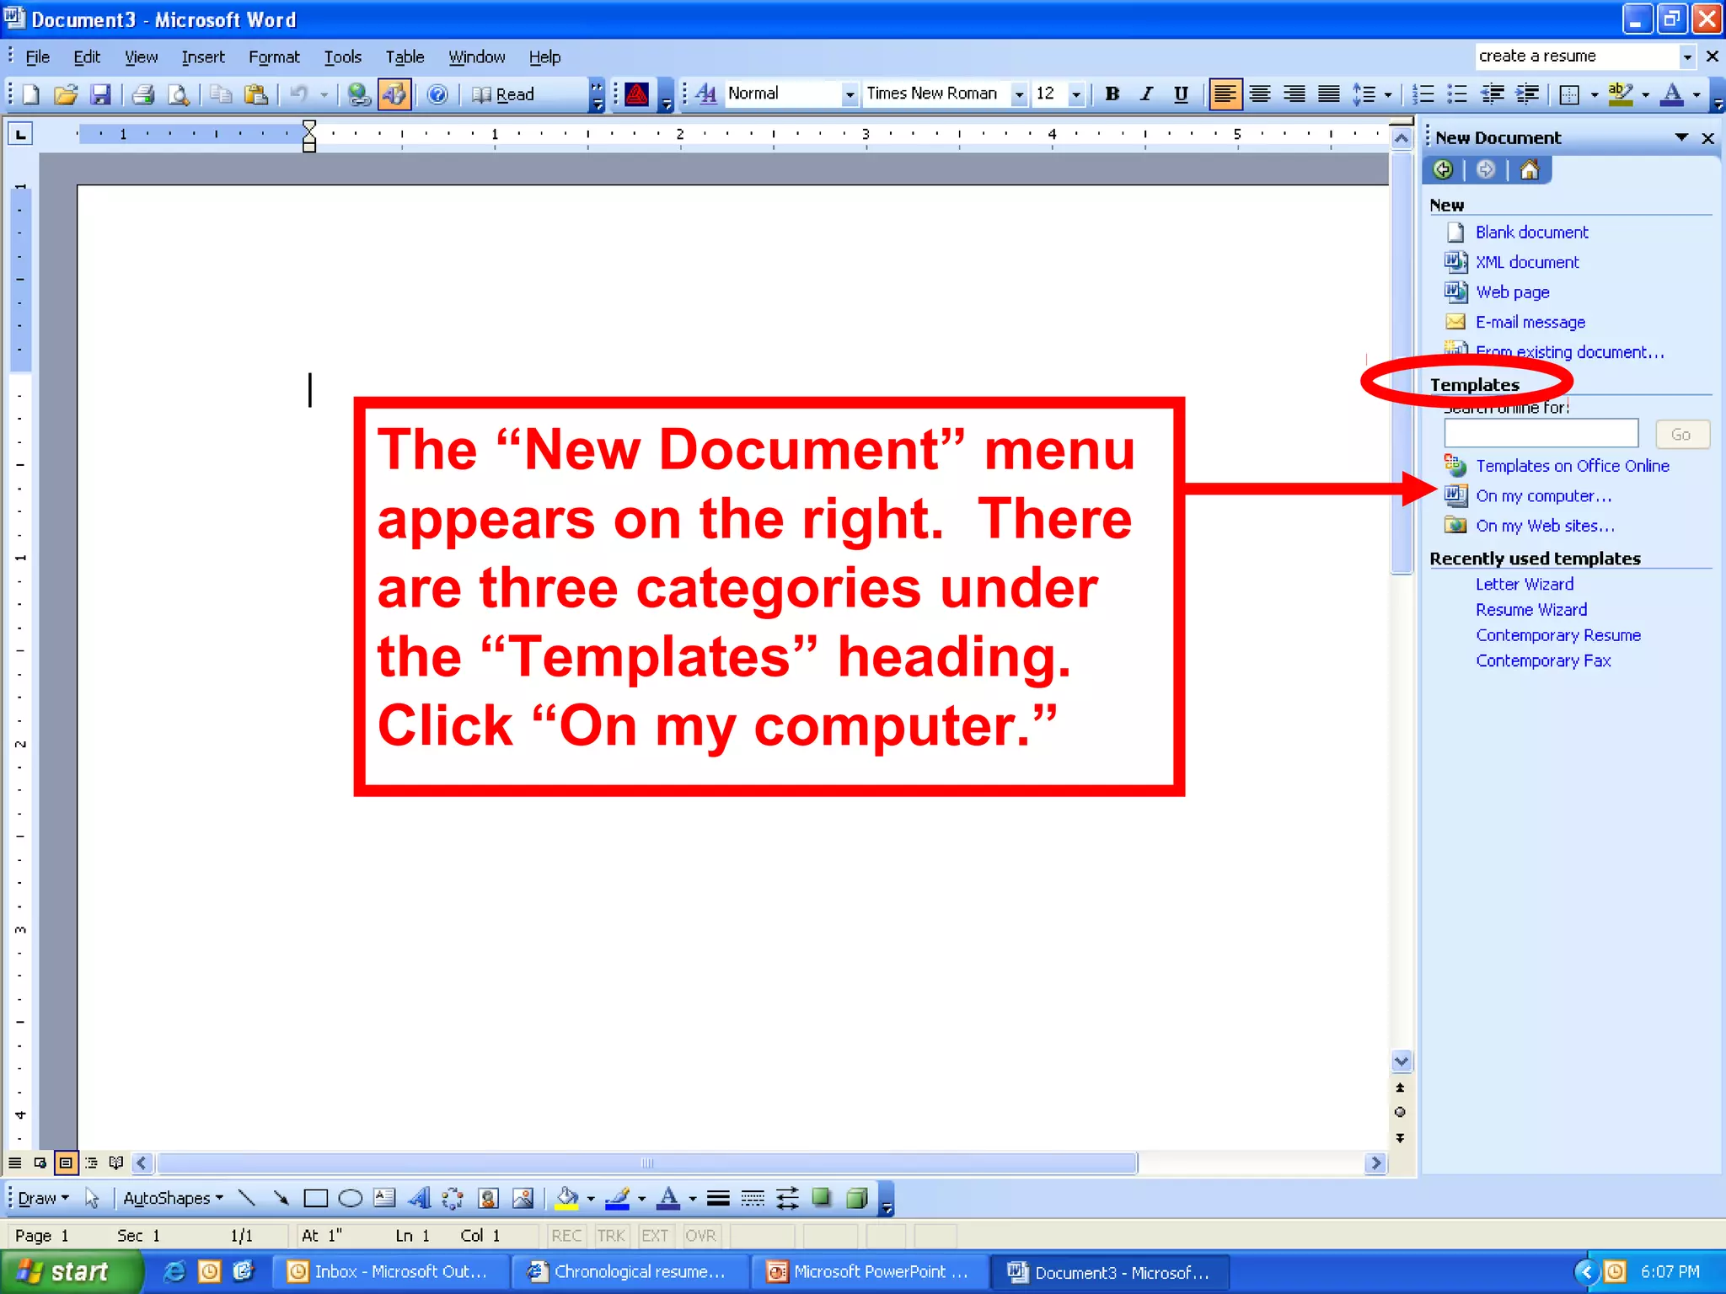
Task: Click the Bullets list icon
Action: (1457, 94)
